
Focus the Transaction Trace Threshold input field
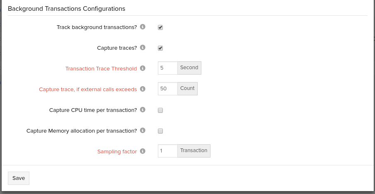pos(168,68)
